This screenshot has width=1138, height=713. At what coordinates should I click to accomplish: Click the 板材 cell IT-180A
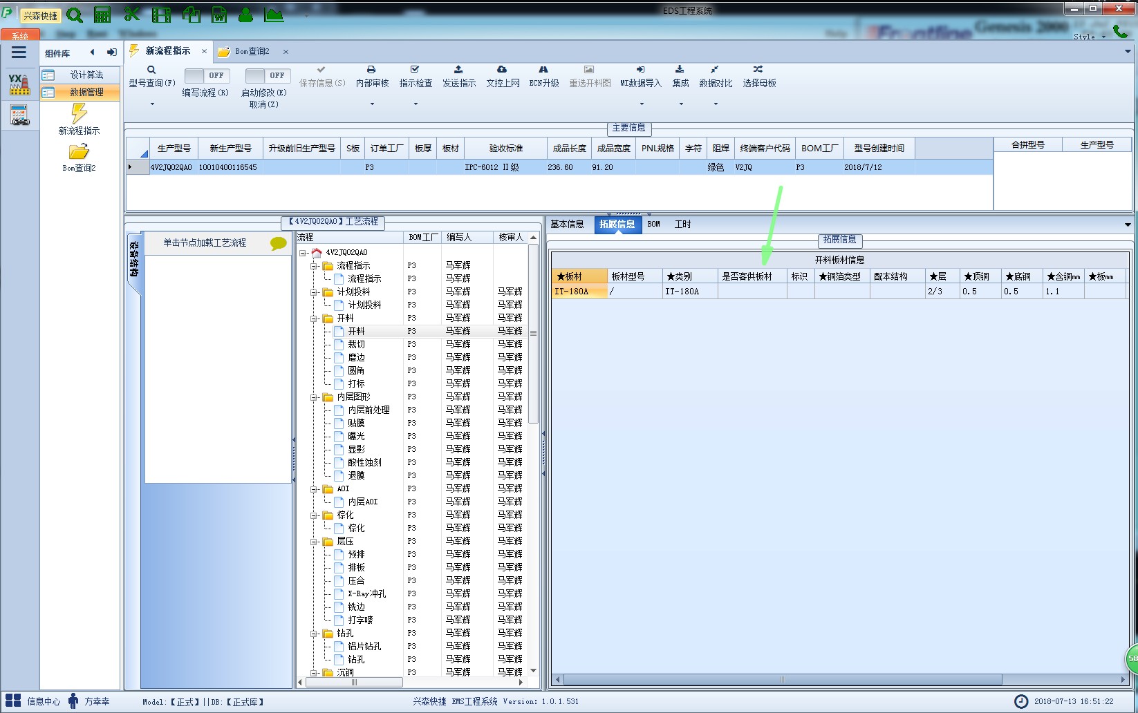(579, 292)
